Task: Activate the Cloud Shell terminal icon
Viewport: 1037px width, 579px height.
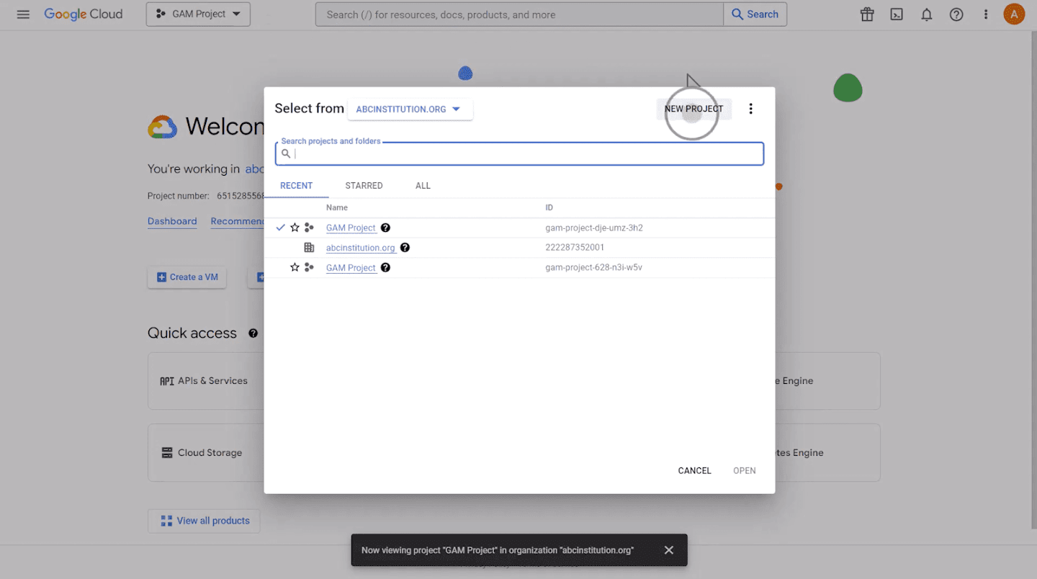Action: [897, 14]
